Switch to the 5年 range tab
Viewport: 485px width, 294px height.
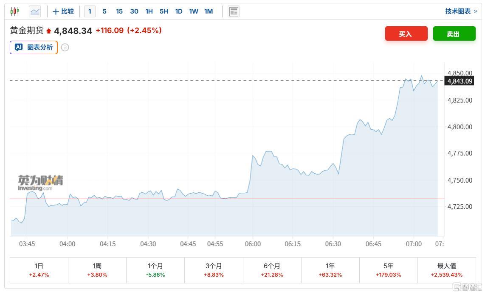[x=388, y=270]
